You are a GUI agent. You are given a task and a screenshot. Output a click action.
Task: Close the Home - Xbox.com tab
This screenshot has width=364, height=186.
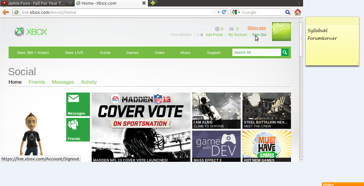[144, 3]
